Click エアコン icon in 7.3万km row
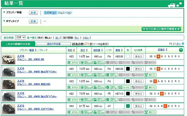Screen dimensions: 187x116 (73, 75)
